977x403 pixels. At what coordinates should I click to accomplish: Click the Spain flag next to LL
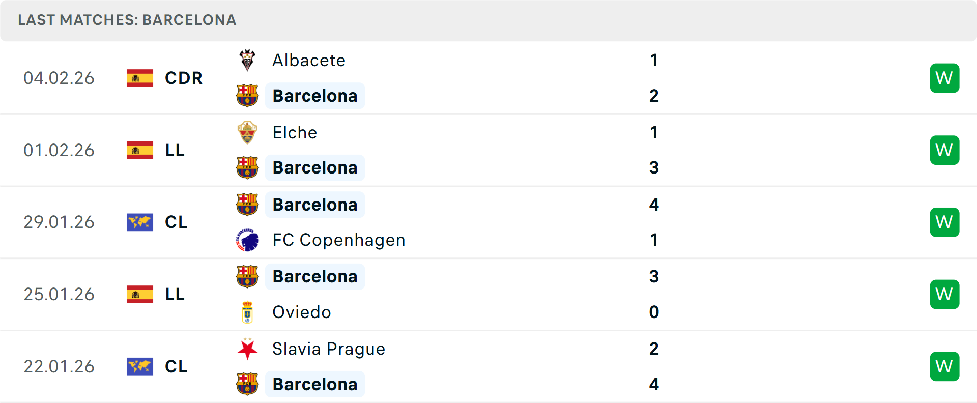140,150
